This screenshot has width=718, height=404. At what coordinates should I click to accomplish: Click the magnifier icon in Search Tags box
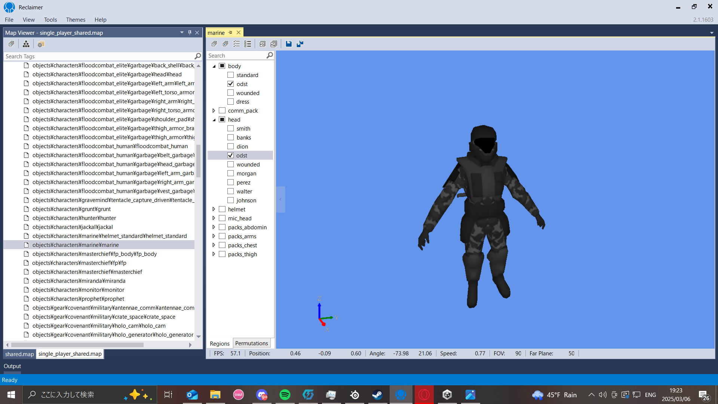(198, 56)
